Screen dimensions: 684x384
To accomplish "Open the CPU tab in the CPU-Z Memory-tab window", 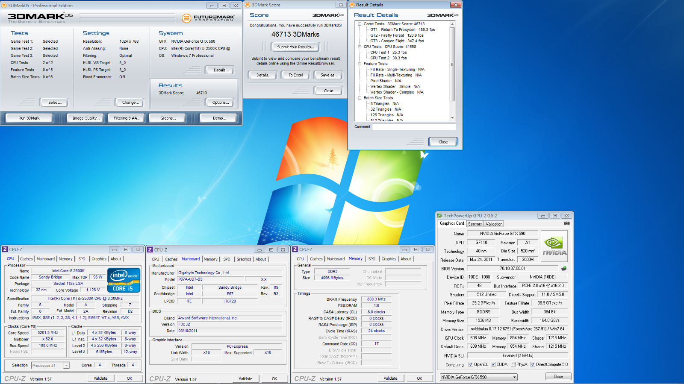I will pyautogui.click(x=301, y=259).
